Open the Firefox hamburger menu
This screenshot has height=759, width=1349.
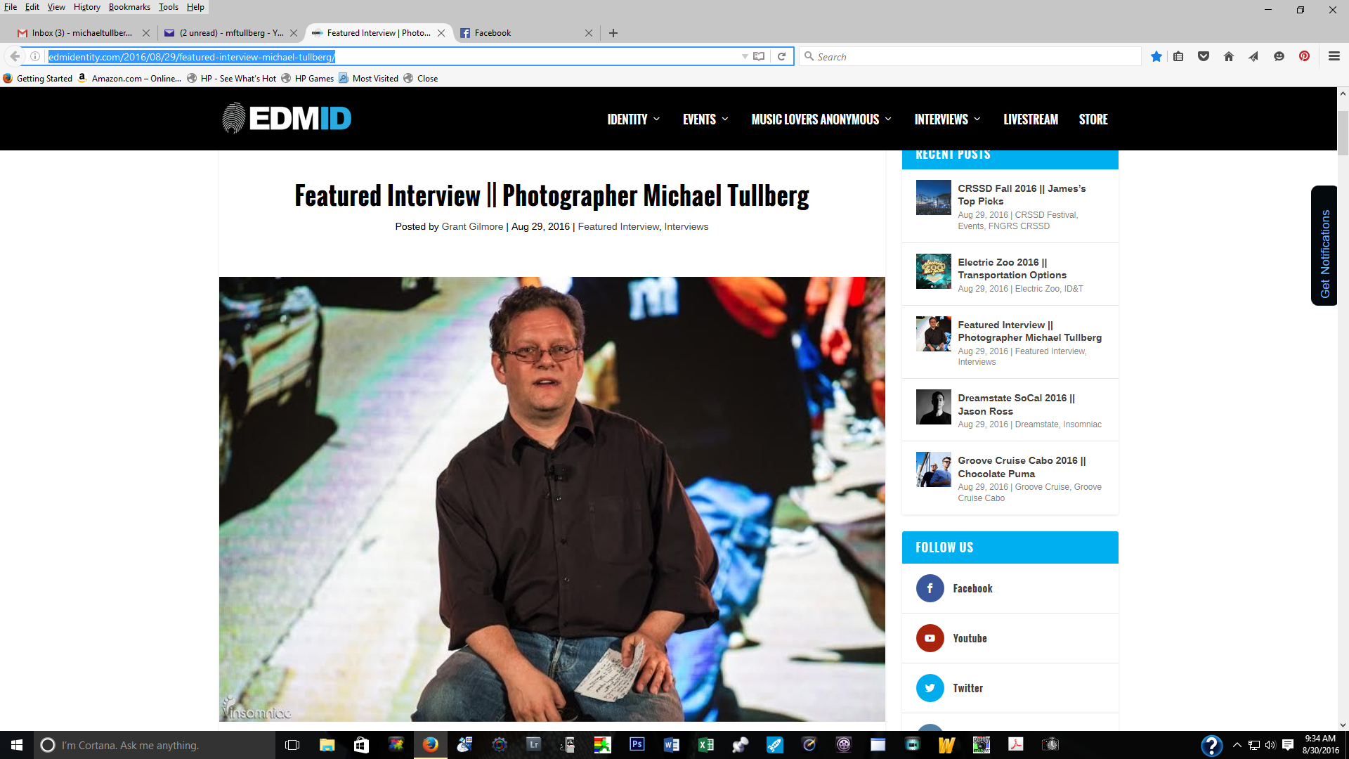tap(1334, 56)
